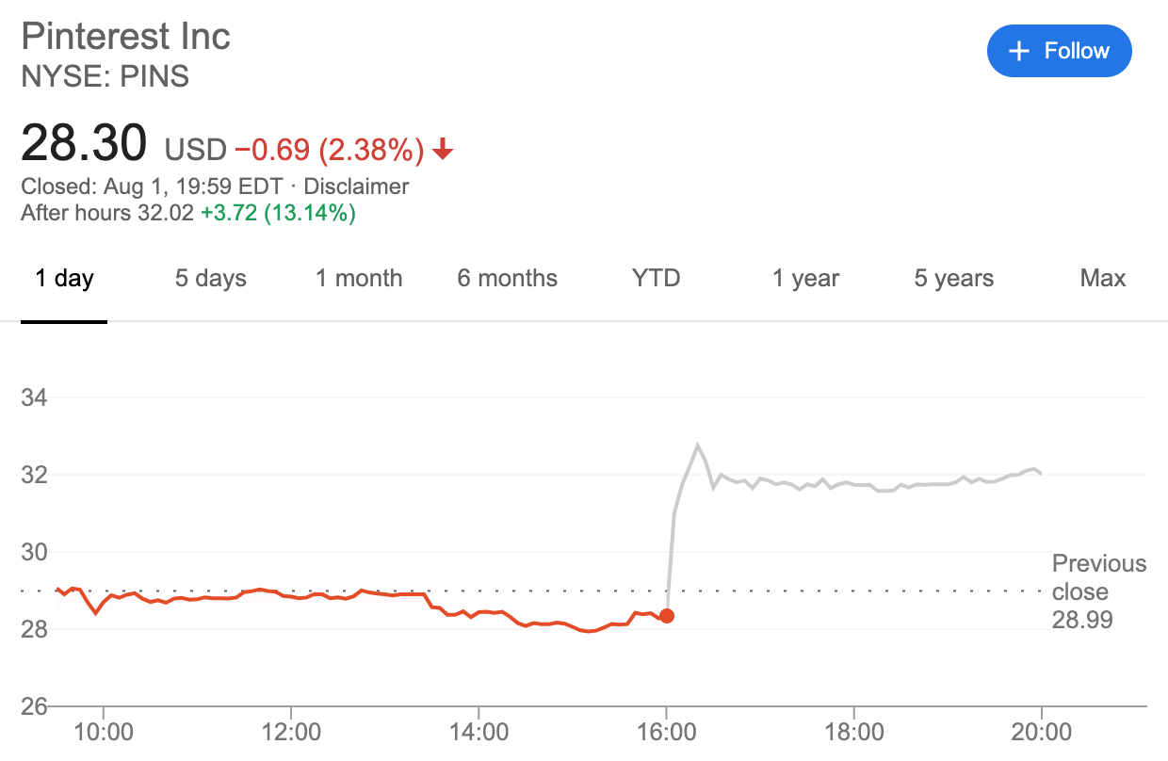1168x761 pixels.
Task: Switch to the 1 month range
Action: click(359, 279)
